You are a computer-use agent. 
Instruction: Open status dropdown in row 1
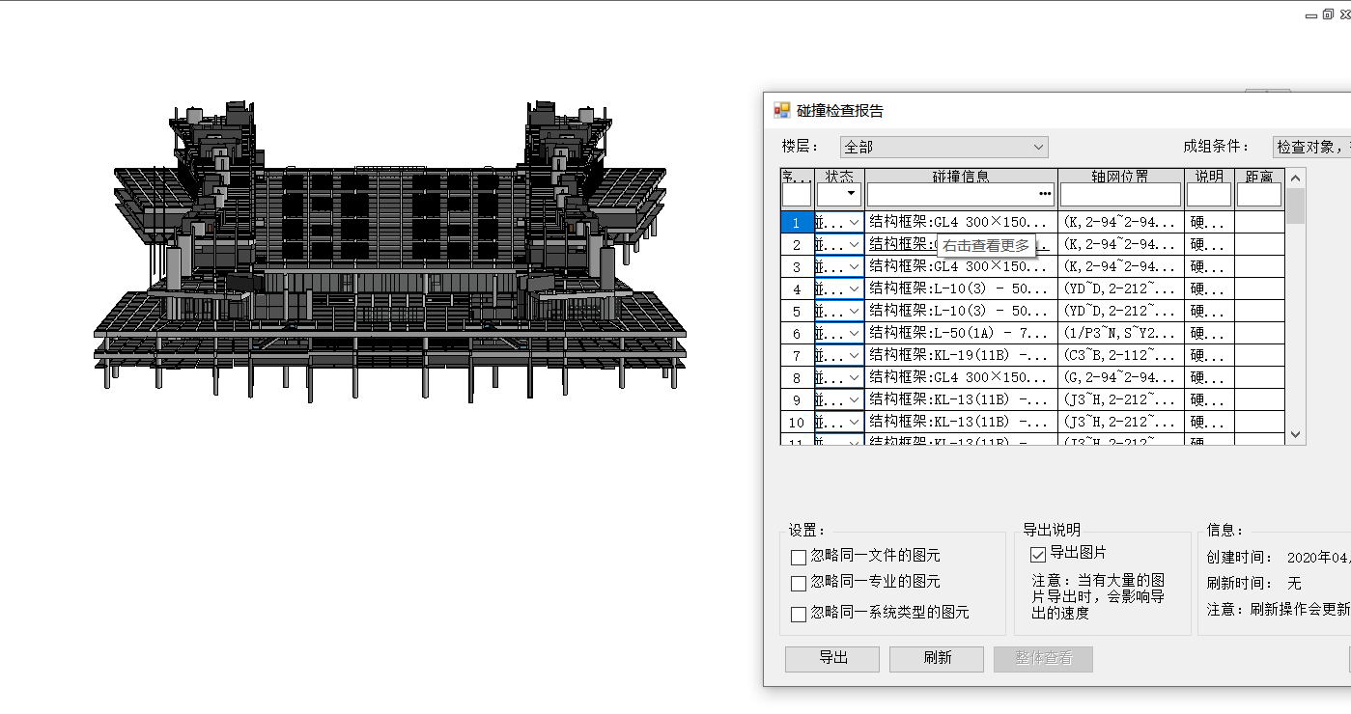tap(854, 222)
